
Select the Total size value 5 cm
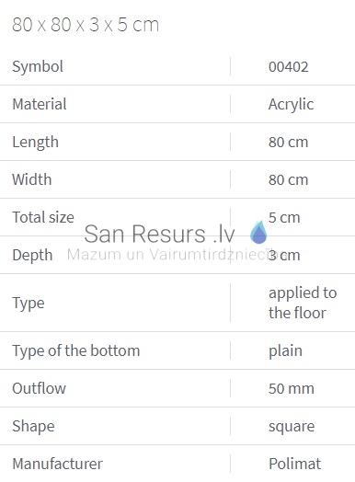click(x=284, y=218)
